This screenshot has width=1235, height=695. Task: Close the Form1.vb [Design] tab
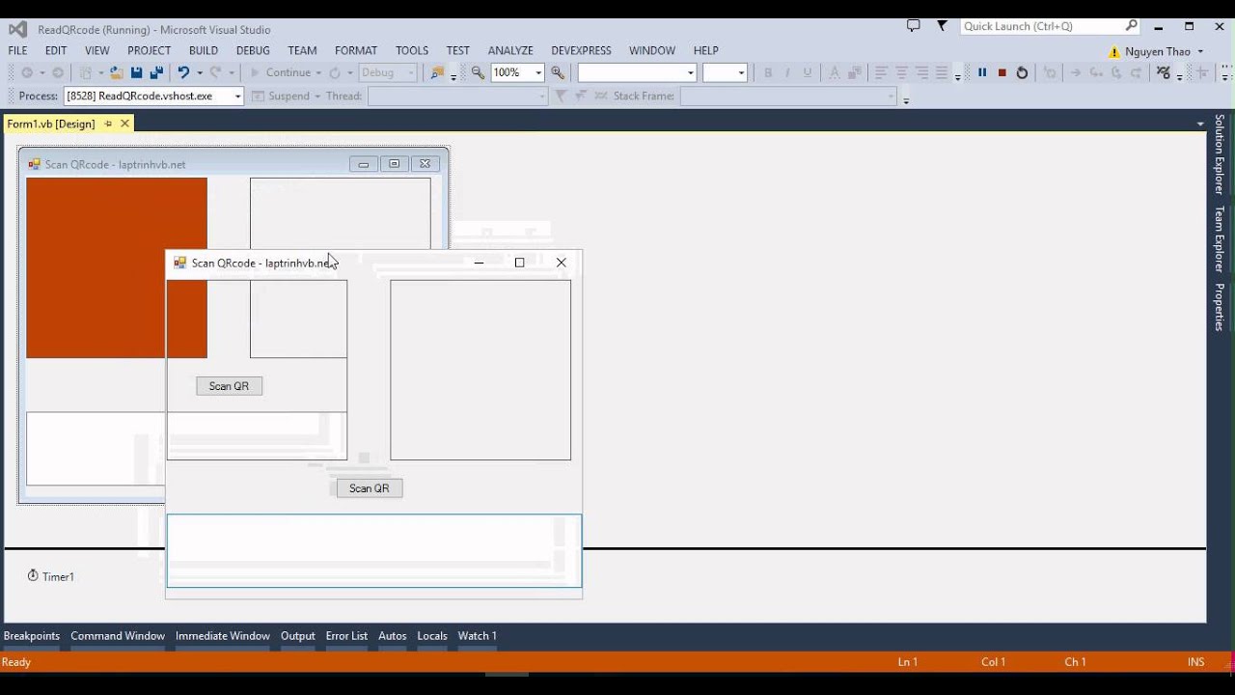coord(124,124)
